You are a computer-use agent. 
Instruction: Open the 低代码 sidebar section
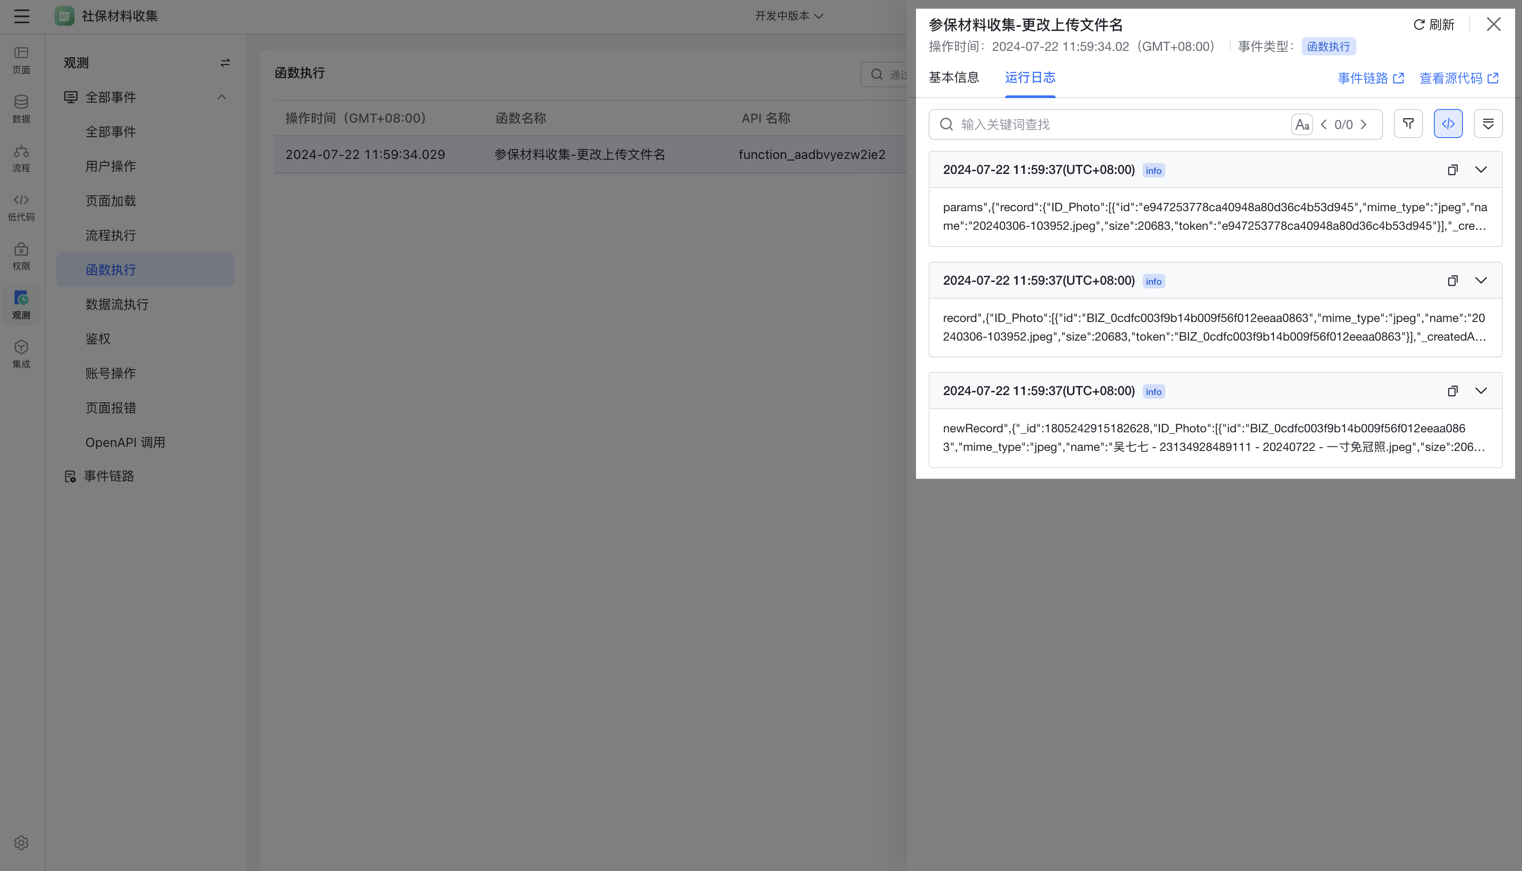[x=21, y=208]
